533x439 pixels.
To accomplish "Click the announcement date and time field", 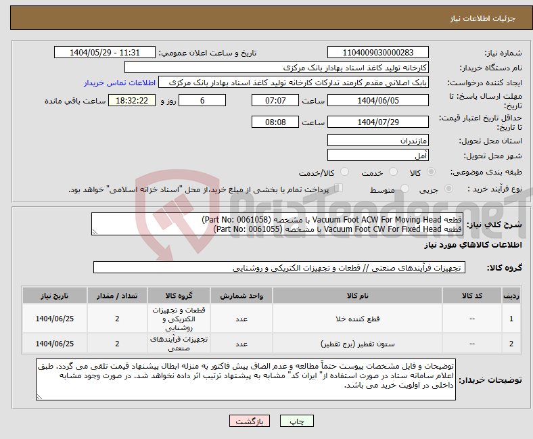I will (105, 53).
